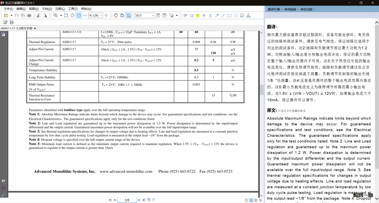Click the Snapshot camera tool
Screen dimensions: 379x203
pyautogui.click(x=122, y=16)
